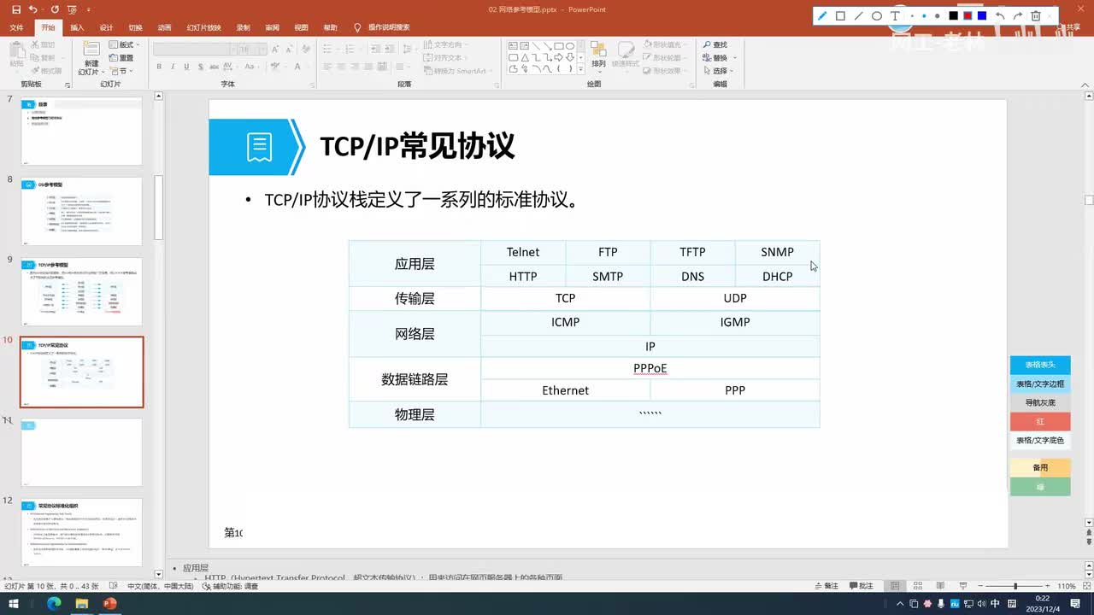Expand the 节 section dropdown
Viewport: 1094px width, 615px height.
[121, 71]
